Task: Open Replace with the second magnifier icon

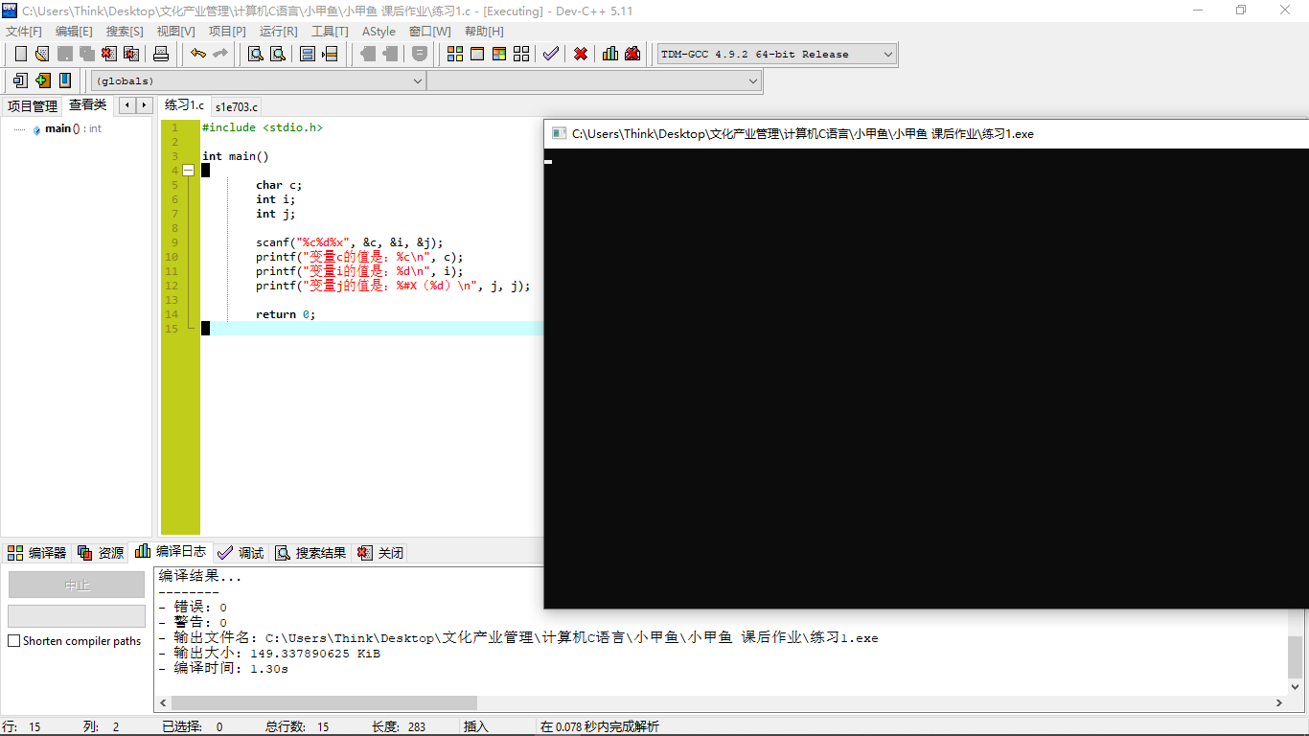Action: [278, 54]
